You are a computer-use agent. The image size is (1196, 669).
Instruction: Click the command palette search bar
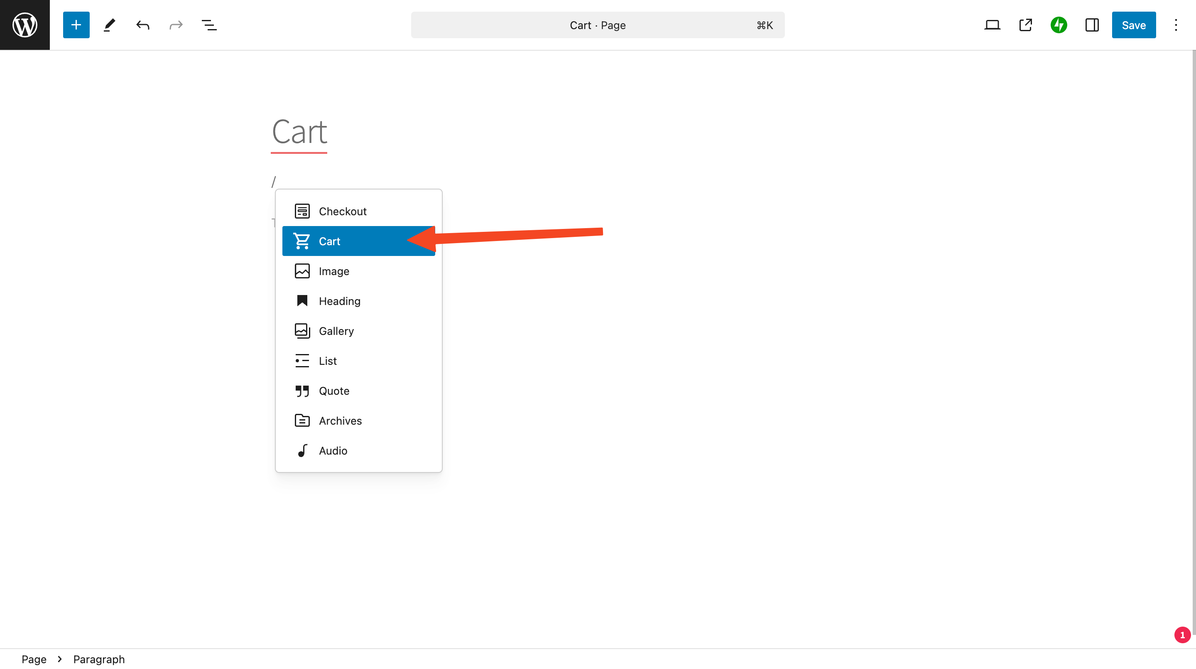598,25
